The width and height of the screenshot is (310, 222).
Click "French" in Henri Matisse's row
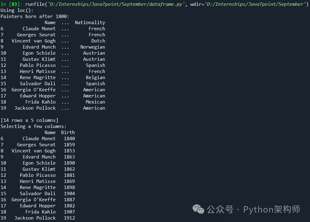(x=97, y=71)
